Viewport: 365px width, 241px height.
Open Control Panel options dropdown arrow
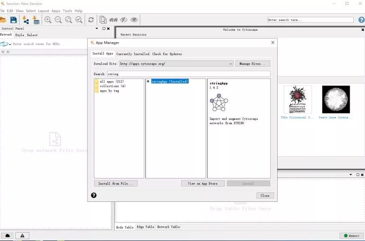pyautogui.click(x=97, y=28)
